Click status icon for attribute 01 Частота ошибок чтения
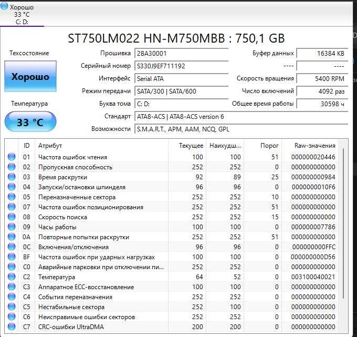The height and width of the screenshot is (337, 357). [x=12, y=157]
